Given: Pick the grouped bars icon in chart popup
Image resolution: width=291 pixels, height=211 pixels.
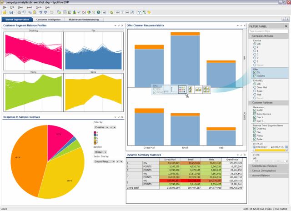Looking at the screenshot, I should [198, 90].
